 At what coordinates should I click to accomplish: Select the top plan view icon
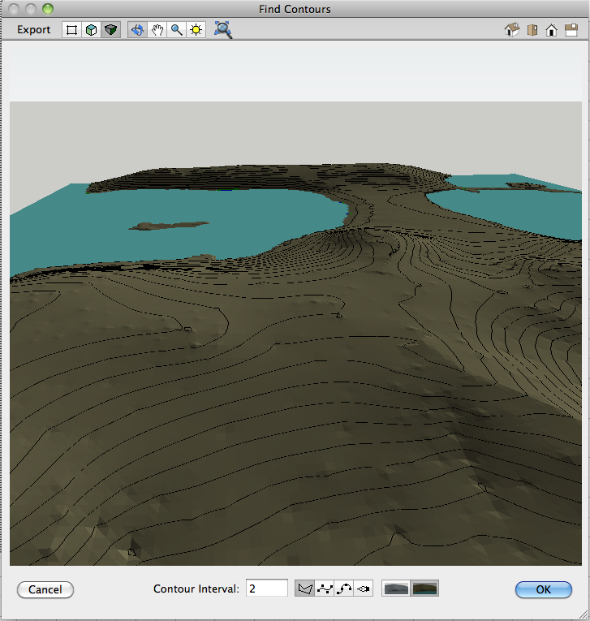pyautogui.click(x=571, y=30)
